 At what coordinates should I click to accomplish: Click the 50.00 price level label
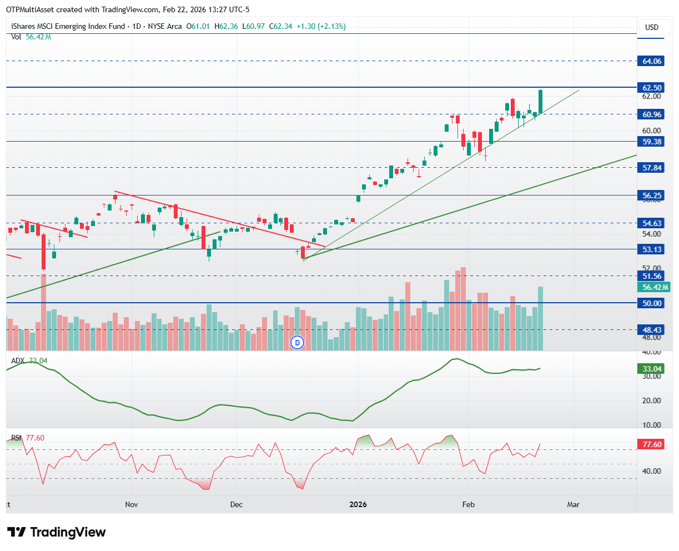click(652, 303)
